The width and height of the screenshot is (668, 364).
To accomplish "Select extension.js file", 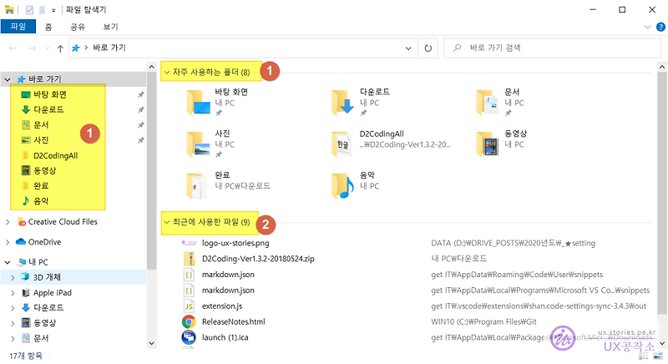I will [222, 306].
